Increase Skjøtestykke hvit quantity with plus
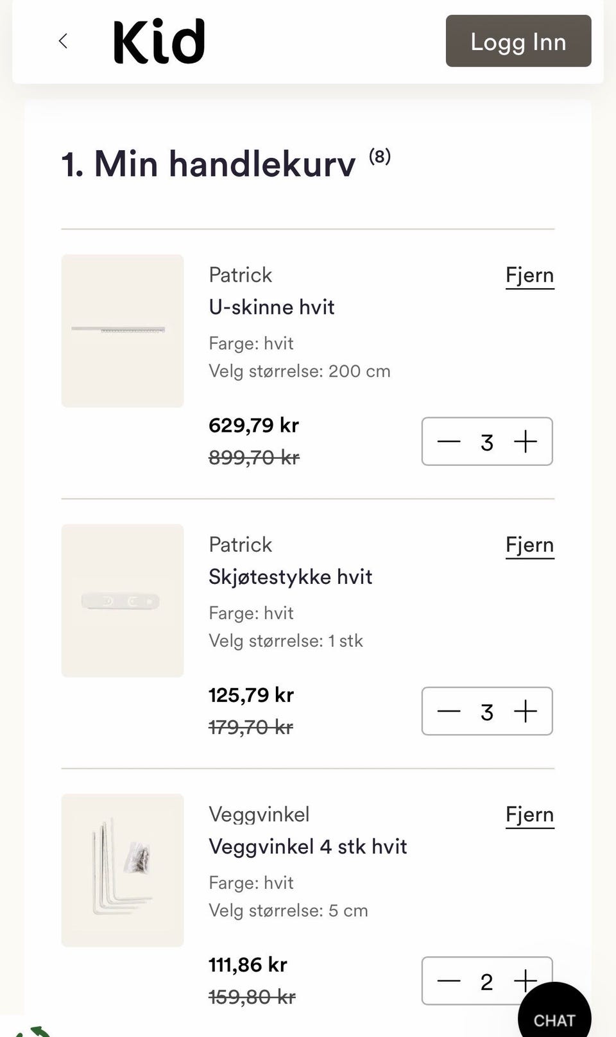The image size is (616, 1037). coord(526,711)
